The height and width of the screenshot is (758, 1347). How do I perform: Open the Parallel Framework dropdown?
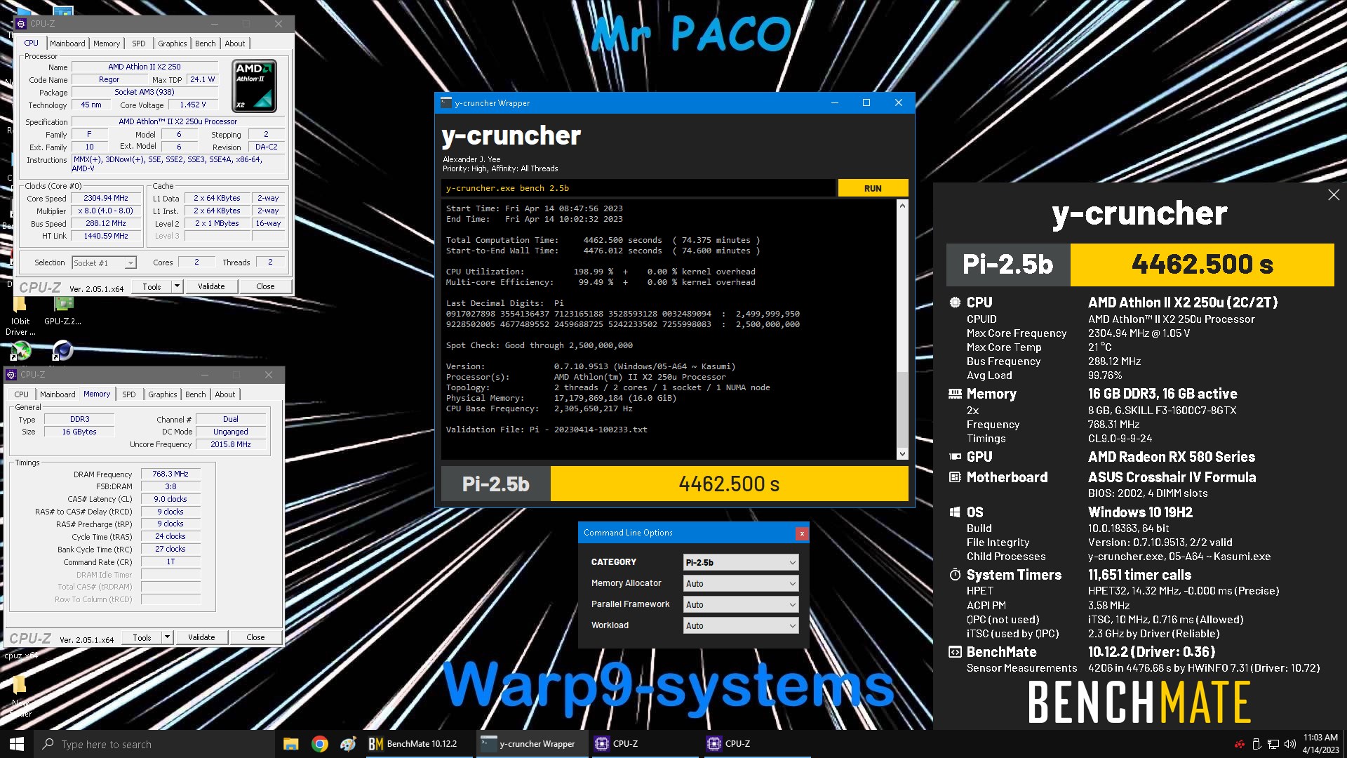tap(741, 604)
